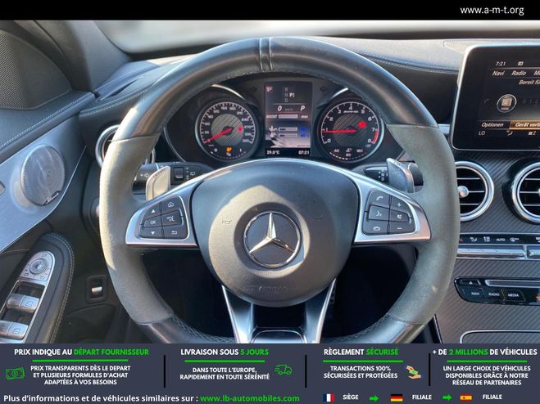Open the Radio tab on the infotainment screen

click(x=519, y=73)
